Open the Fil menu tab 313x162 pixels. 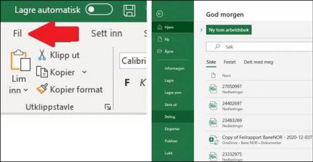tap(17, 34)
